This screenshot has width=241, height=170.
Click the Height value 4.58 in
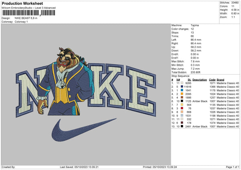(x=235, y=10)
